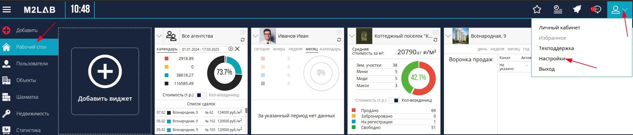Click the home icon of Рабочий стол
Screen dimensions: 633x135
click(6, 47)
